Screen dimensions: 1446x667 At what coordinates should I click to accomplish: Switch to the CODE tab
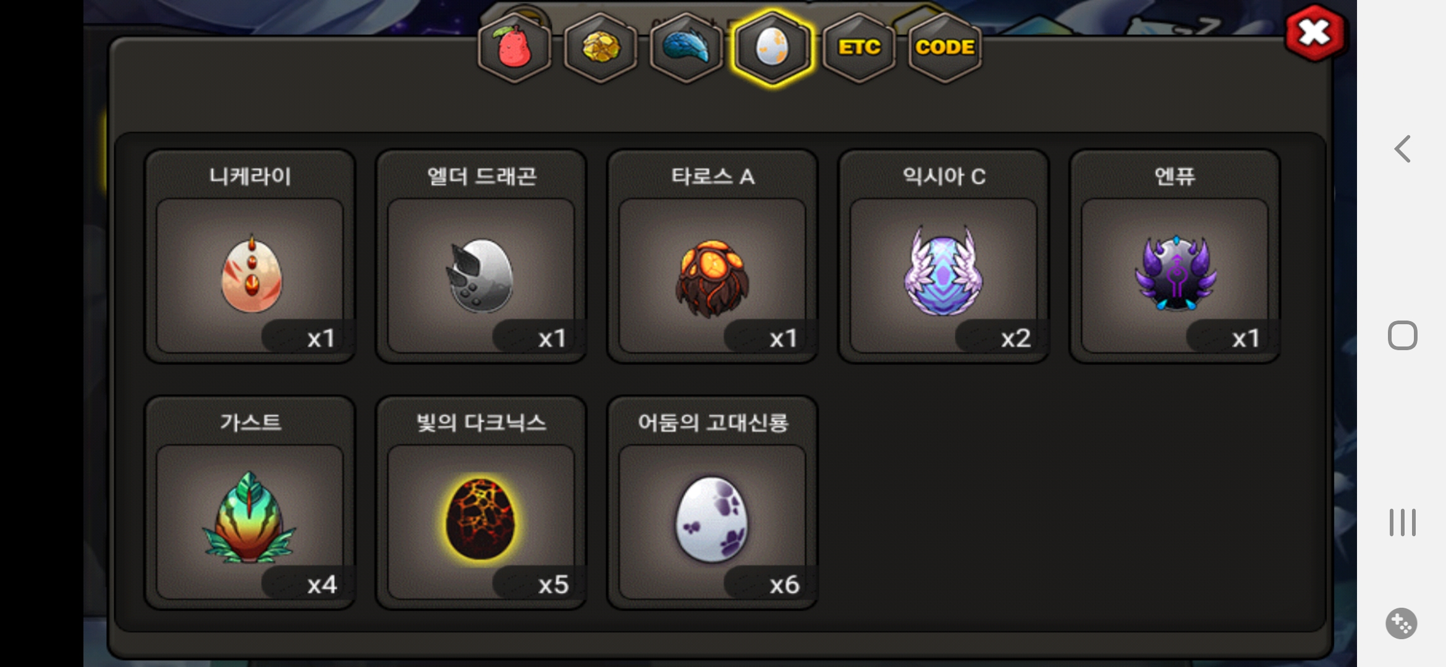(945, 47)
